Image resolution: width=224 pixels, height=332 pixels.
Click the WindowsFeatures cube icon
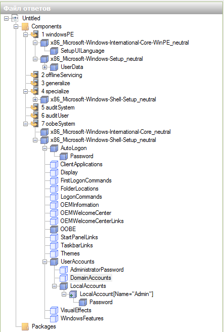pos(54,318)
